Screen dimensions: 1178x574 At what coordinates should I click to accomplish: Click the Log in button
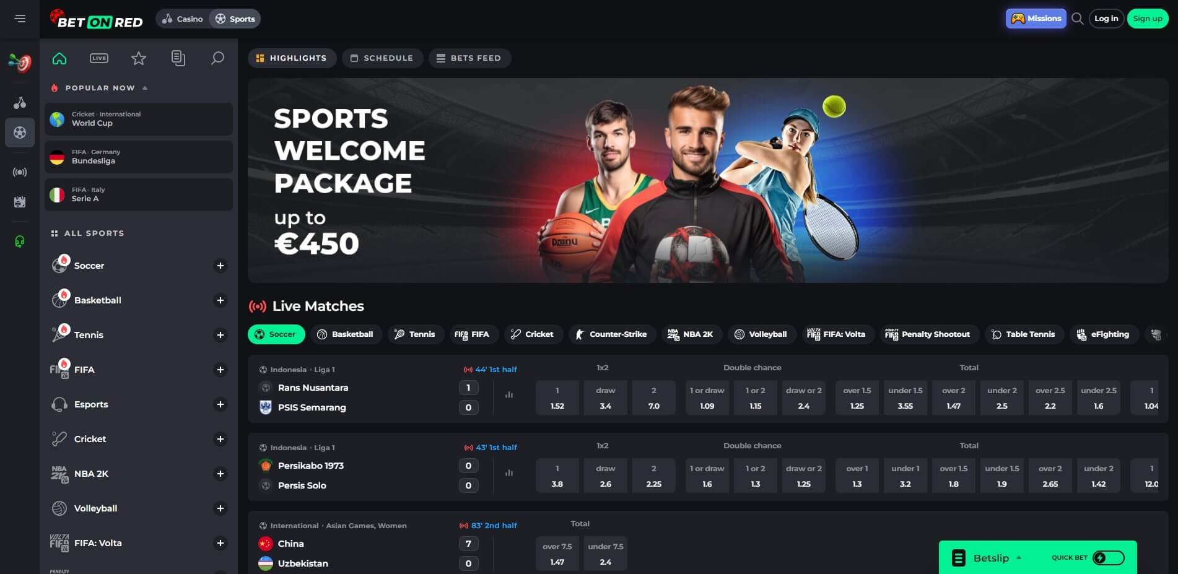point(1106,19)
